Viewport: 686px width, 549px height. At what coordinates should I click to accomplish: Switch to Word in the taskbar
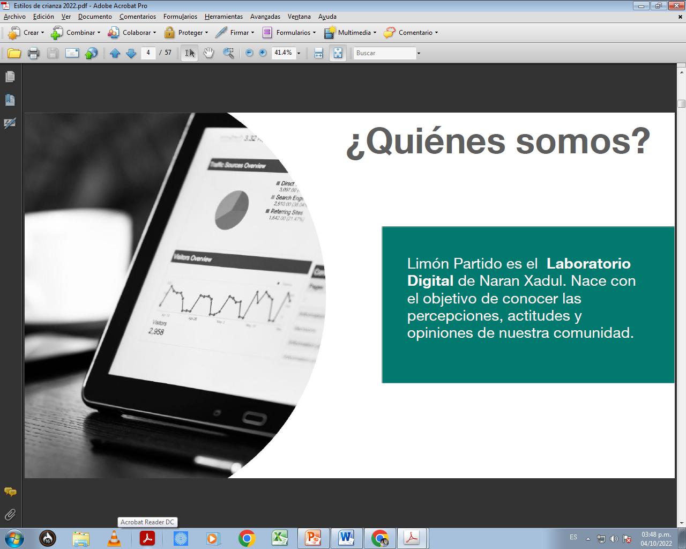coord(346,538)
